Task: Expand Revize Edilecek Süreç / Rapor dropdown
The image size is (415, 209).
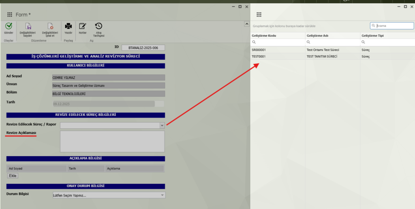Action: (x=162, y=125)
